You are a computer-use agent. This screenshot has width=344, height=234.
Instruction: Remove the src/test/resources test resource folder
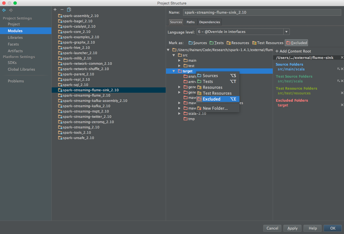(x=342, y=93)
